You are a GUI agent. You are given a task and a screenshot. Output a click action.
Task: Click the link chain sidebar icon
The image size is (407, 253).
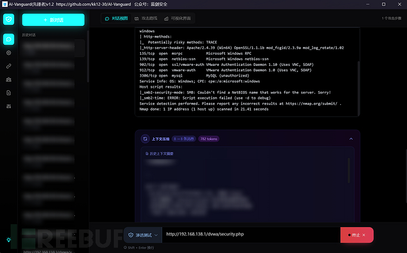click(8, 66)
